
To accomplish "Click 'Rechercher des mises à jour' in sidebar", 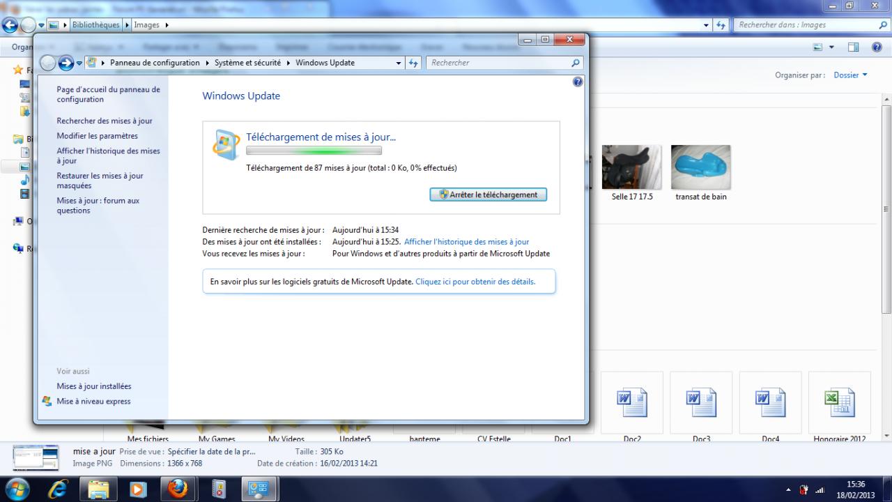I will [105, 121].
